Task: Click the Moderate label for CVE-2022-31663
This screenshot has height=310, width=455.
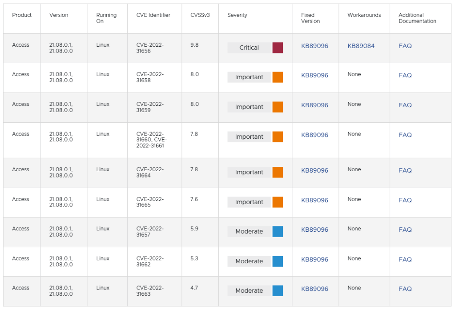Action: point(249,290)
